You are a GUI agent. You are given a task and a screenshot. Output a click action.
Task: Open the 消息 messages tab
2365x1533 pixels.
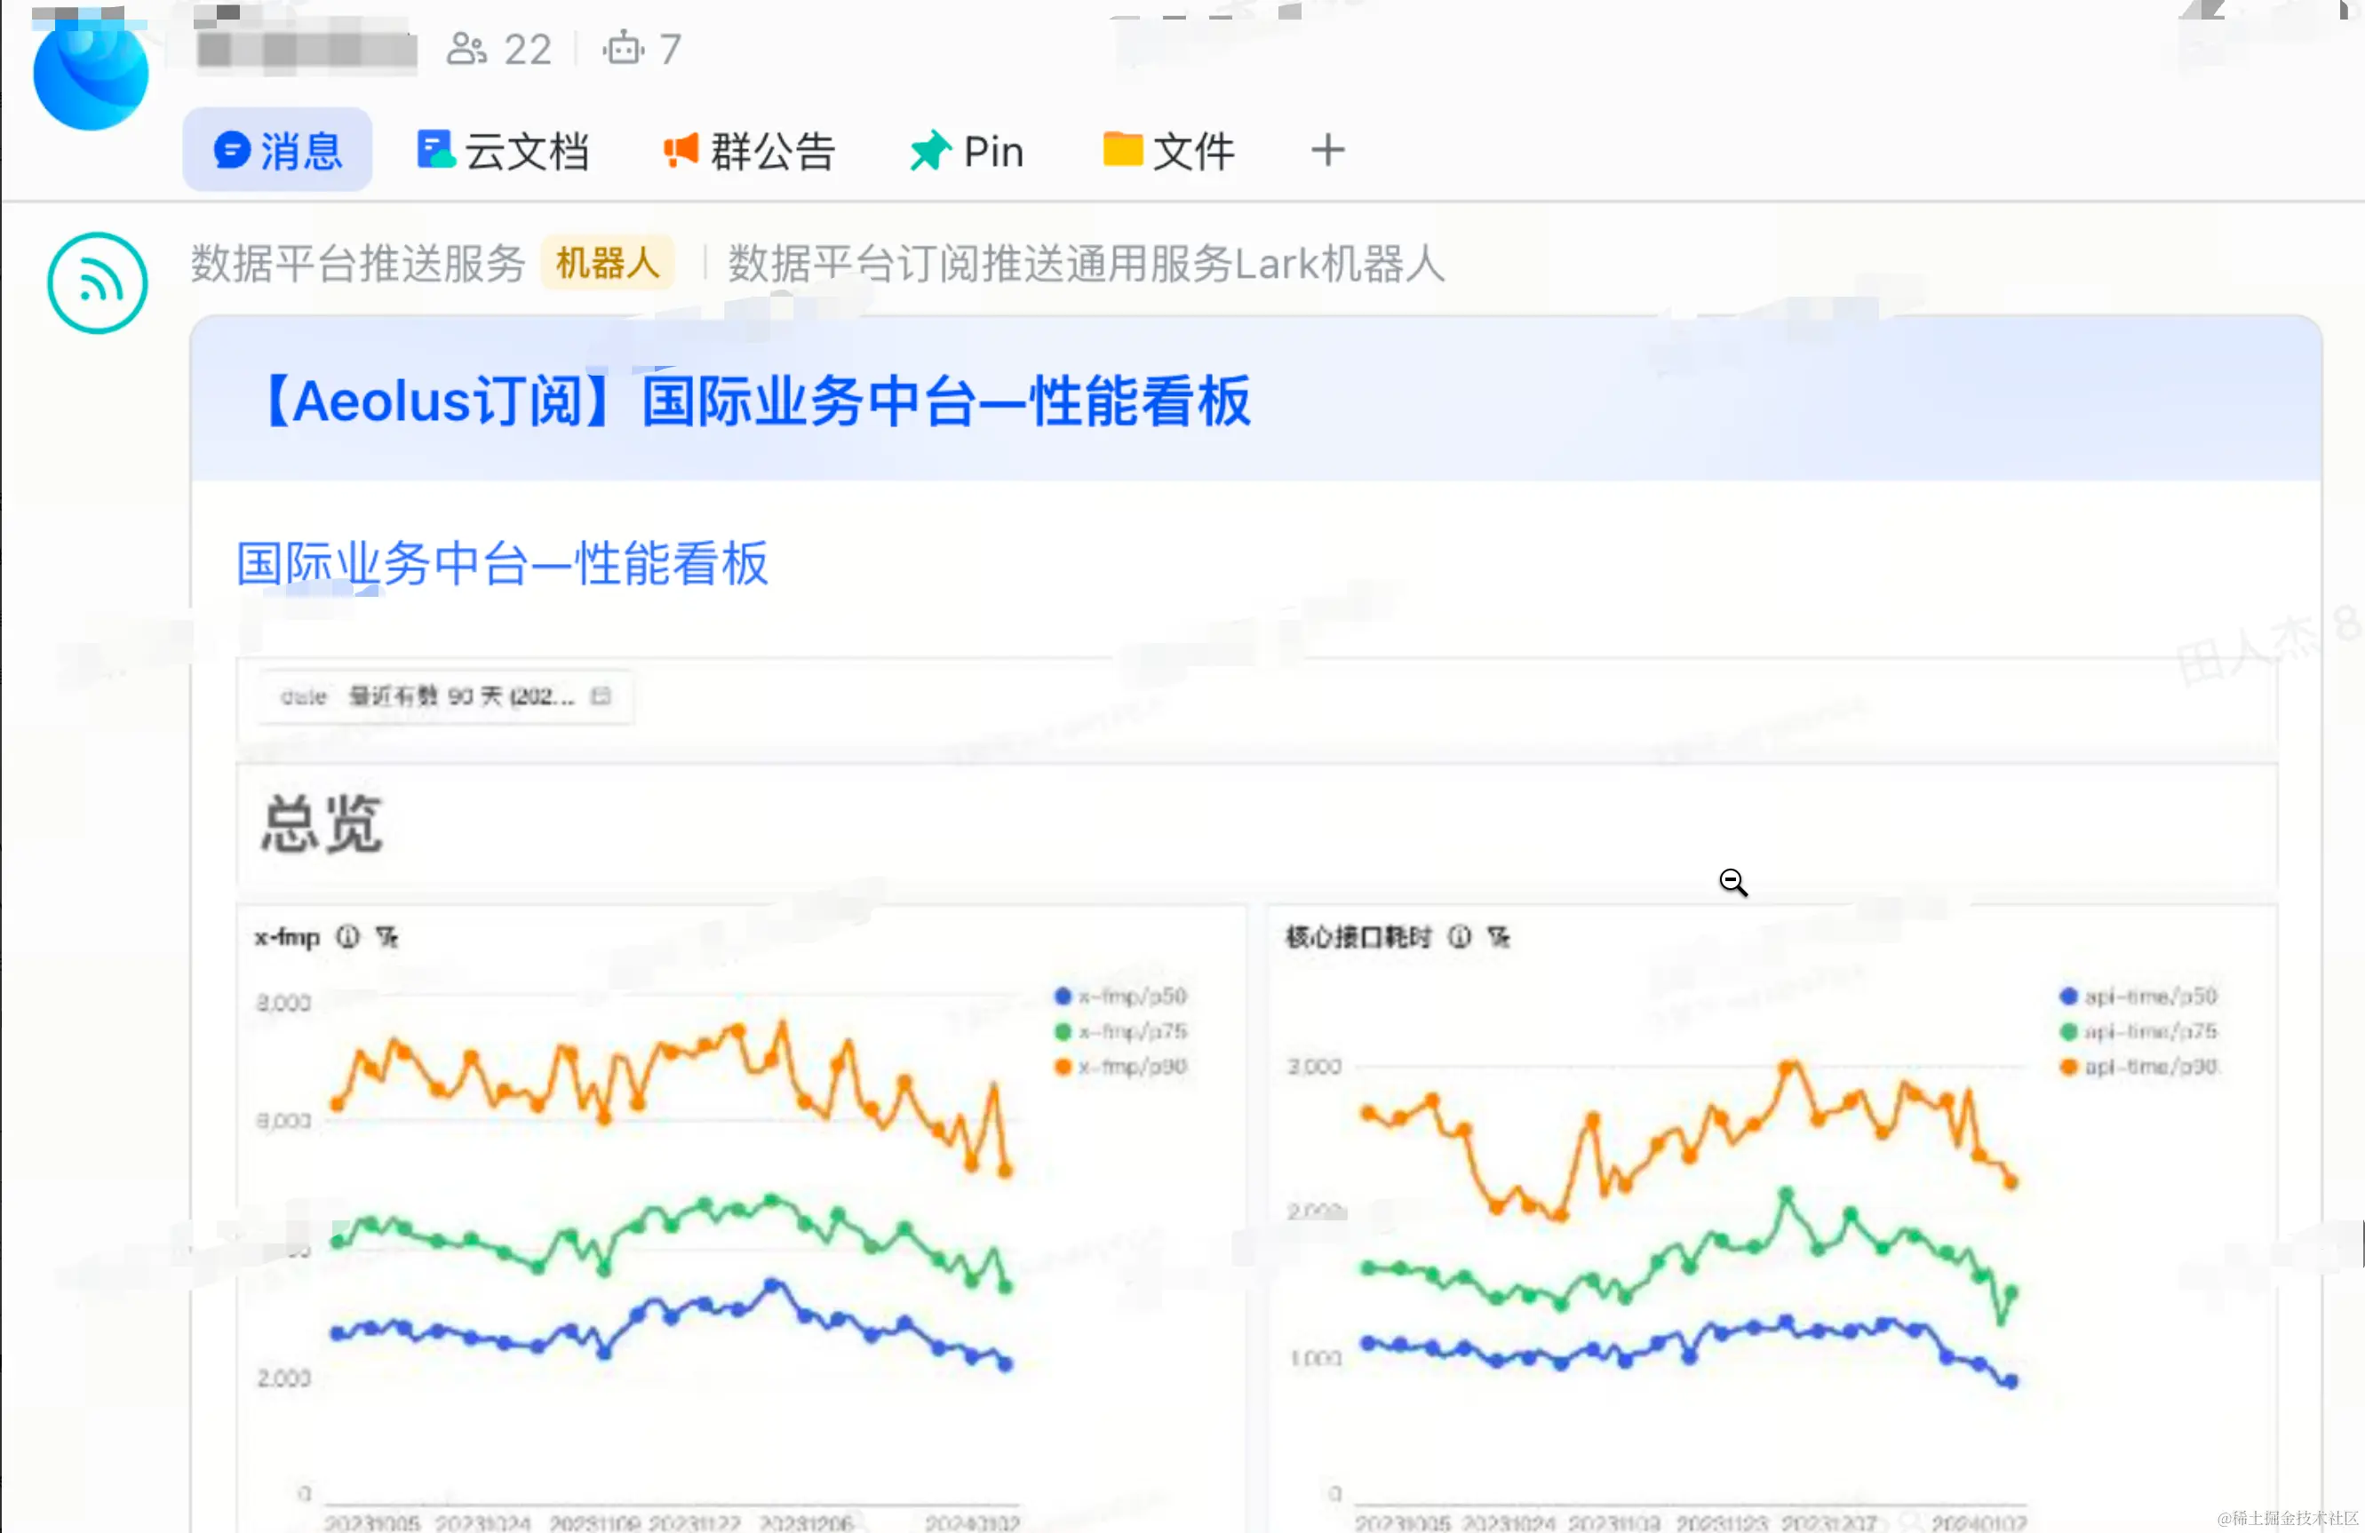pos(277,151)
